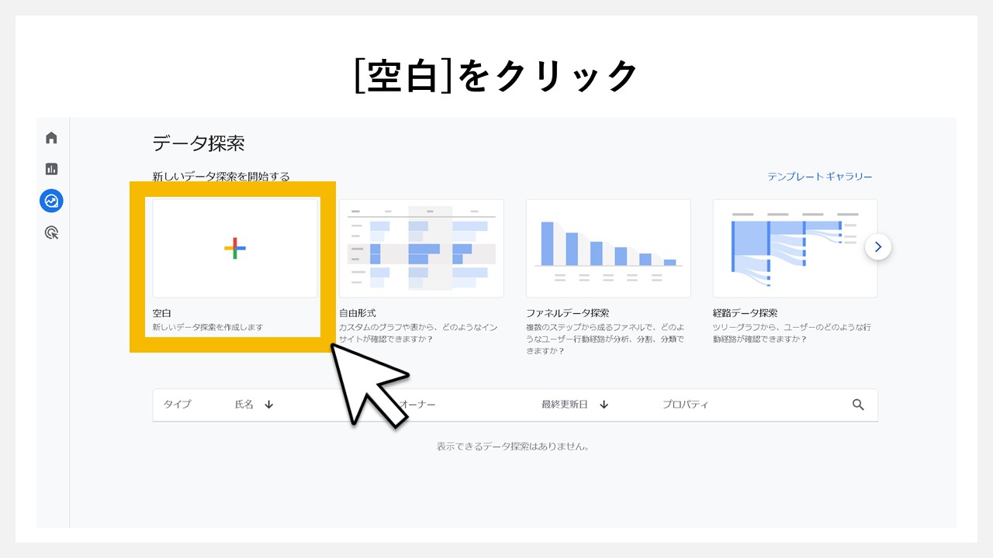This screenshot has width=993, height=558.
Task: Open the 経路データ探索 template
Action: 795,248
